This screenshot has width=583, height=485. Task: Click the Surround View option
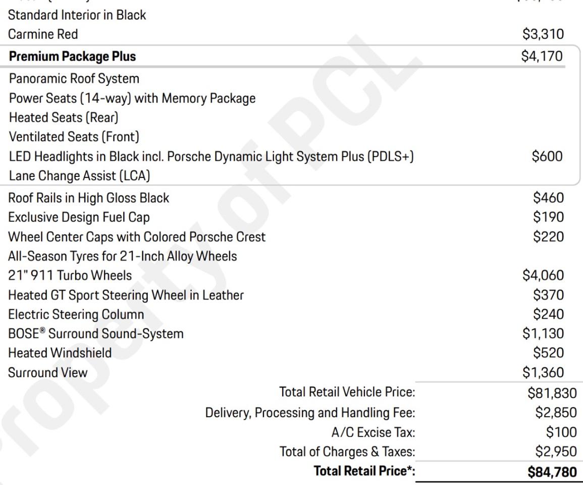tap(48, 372)
